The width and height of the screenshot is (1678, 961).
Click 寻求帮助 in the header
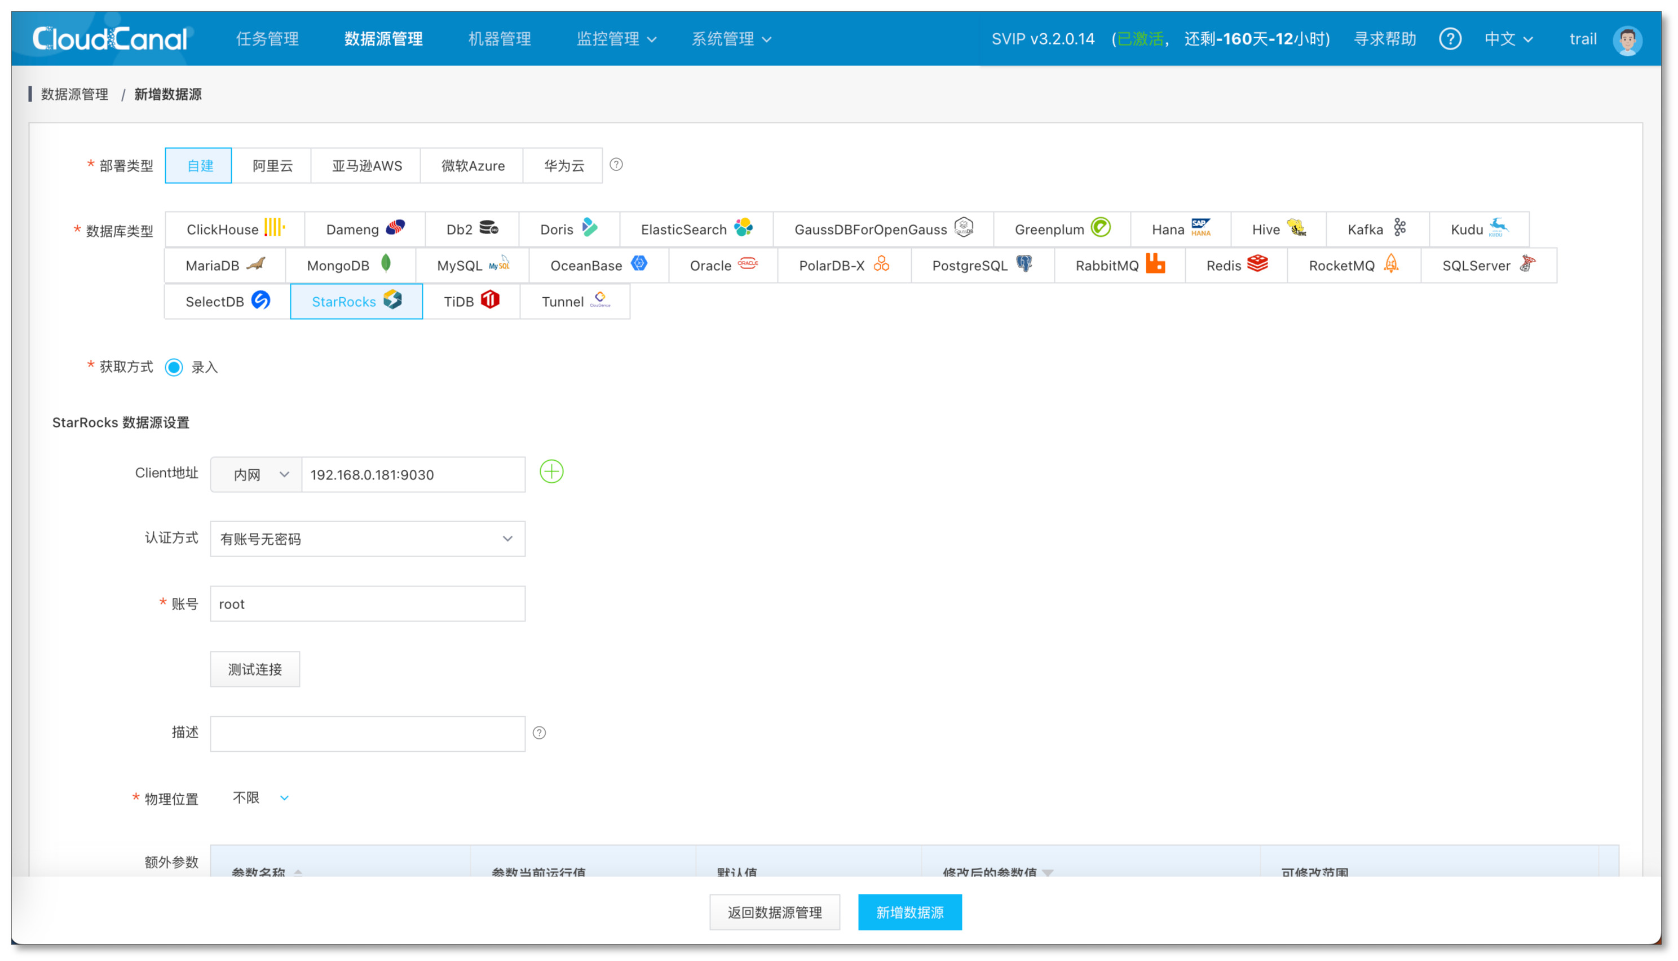coord(1384,39)
